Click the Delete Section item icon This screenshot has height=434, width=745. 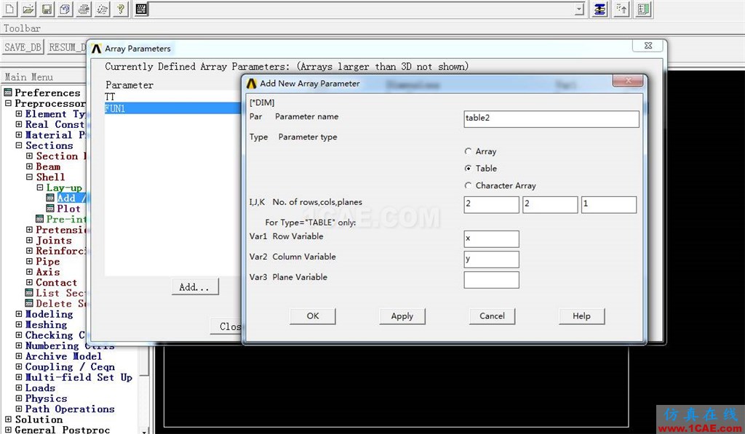(29, 303)
